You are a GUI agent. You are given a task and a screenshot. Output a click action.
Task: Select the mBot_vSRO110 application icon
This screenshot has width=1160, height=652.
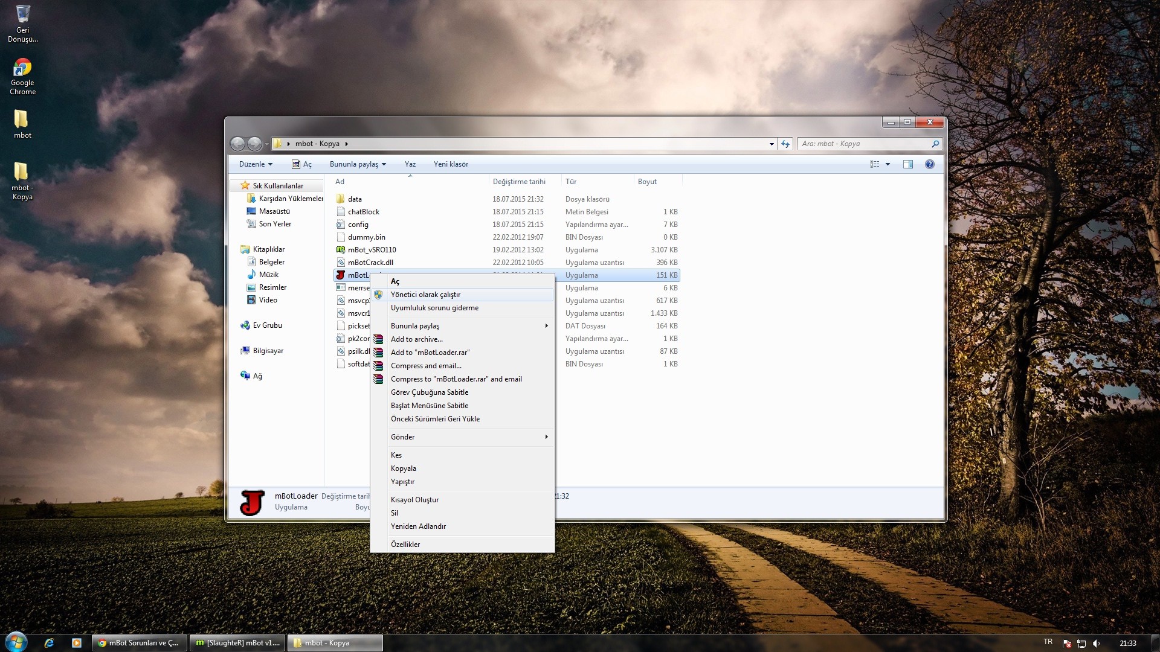341,249
